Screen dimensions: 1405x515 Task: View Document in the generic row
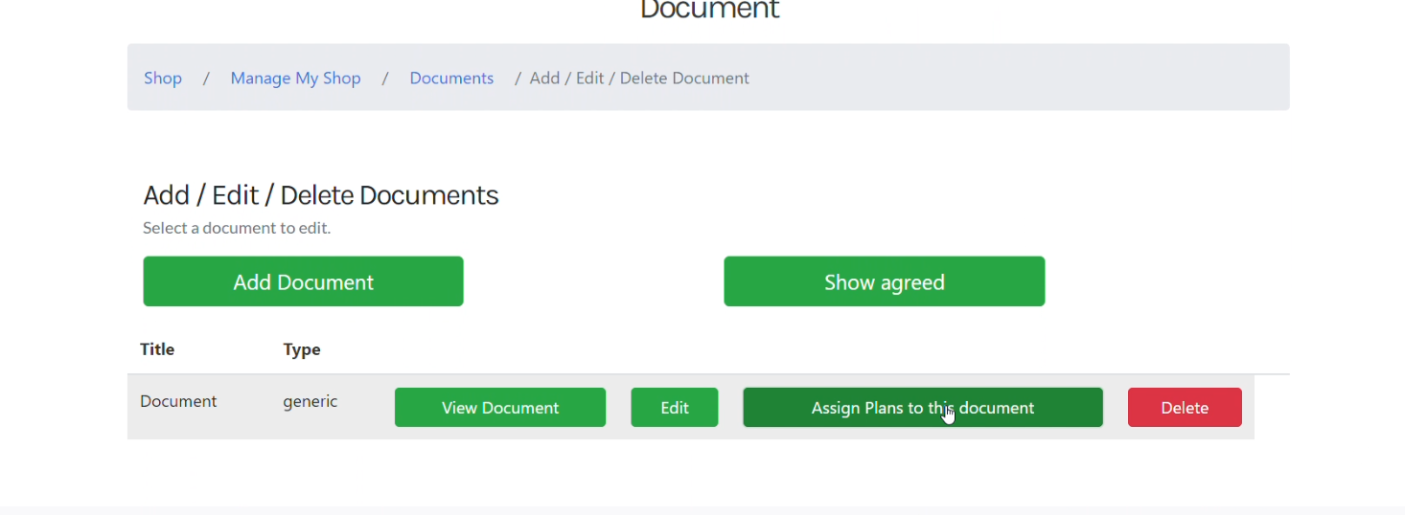click(x=500, y=407)
